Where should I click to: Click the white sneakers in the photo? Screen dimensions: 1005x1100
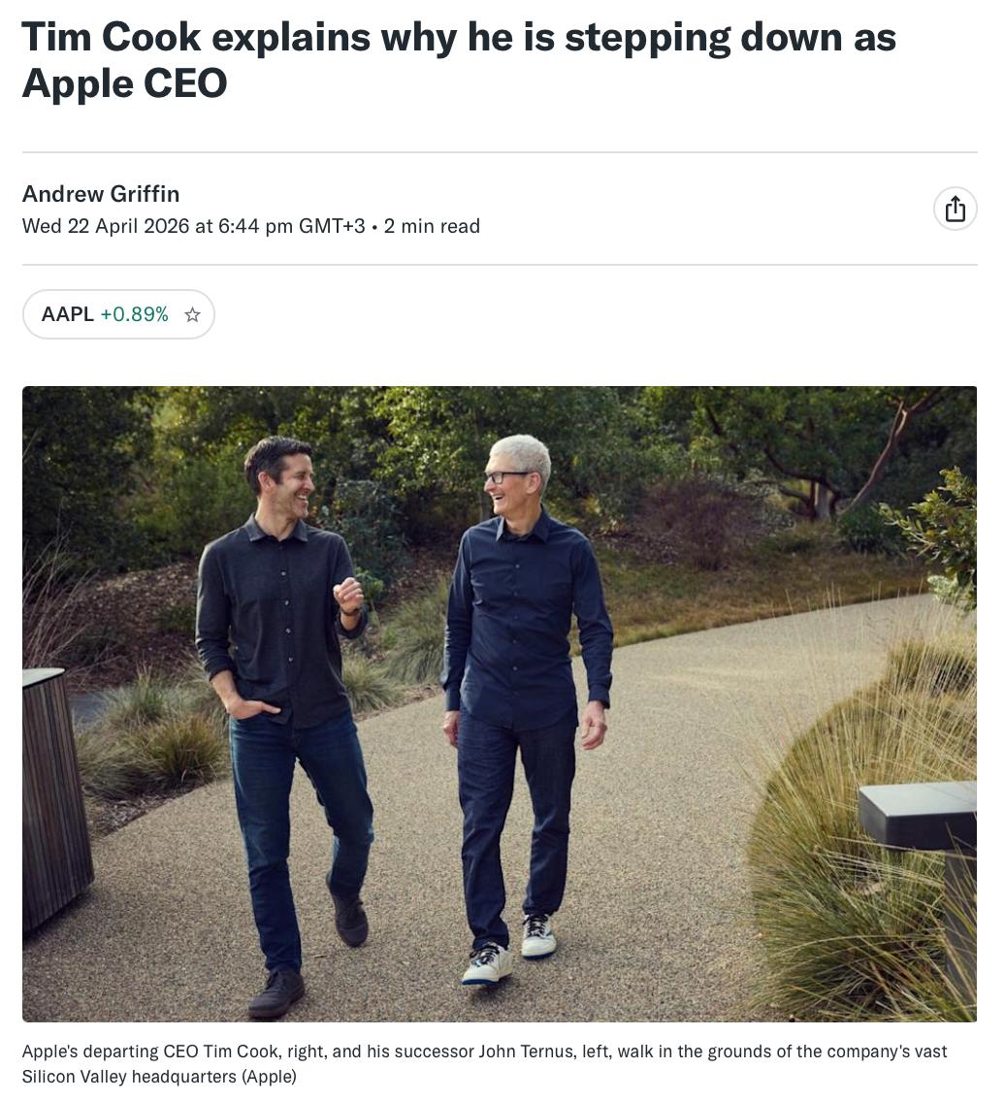(509, 951)
